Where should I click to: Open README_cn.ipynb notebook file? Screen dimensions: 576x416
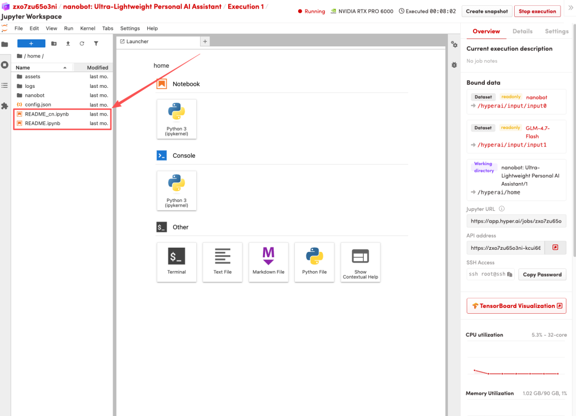pyautogui.click(x=47, y=114)
